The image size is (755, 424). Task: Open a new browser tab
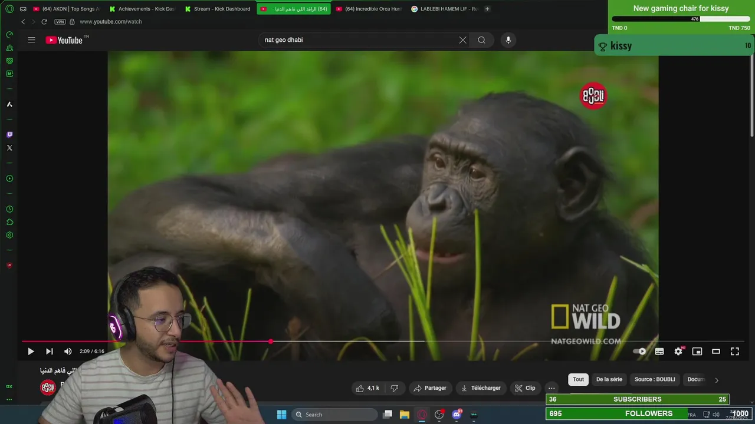(x=487, y=9)
